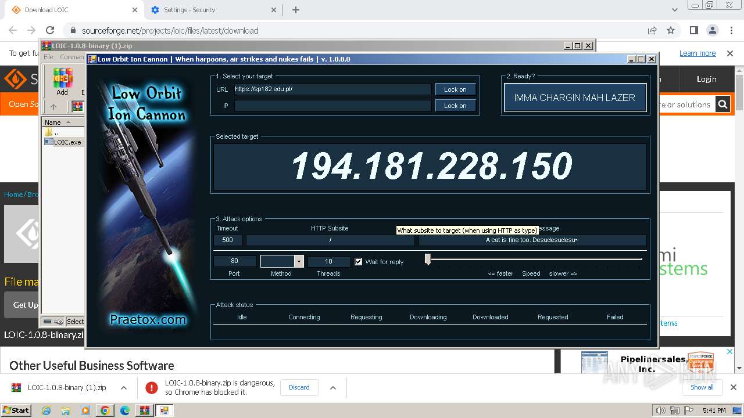Image resolution: width=744 pixels, height=418 pixels.
Task: Click the SourceForge logo icon
Action: [x=15, y=78]
